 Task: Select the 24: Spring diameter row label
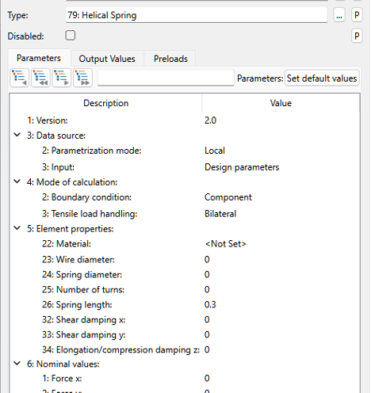[82, 275]
